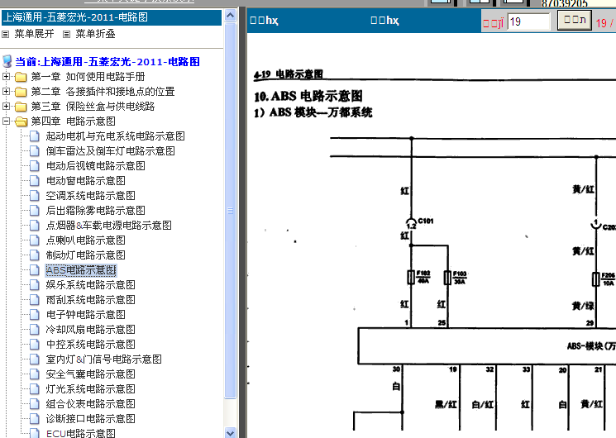This screenshot has width=616, height=438.
Task: Open 安全气囊电路示意图 entry
Action: click(x=90, y=374)
